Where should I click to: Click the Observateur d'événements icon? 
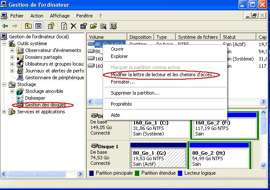(20, 50)
